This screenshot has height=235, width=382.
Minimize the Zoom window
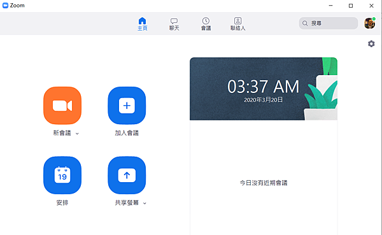click(x=330, y=5)
